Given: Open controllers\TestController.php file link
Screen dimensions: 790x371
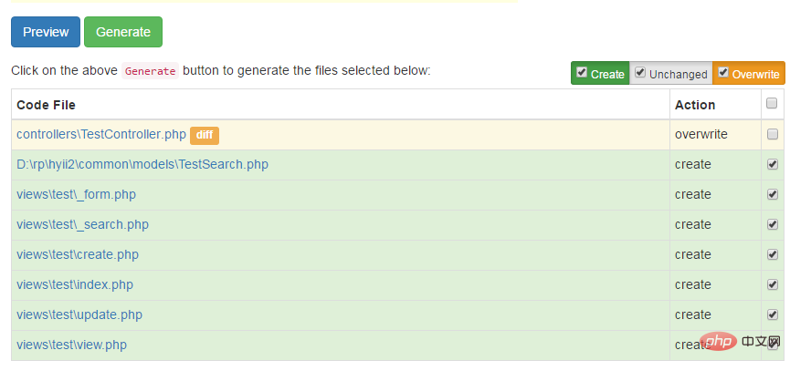Looking at the screenshot, I should coord(100,134).
